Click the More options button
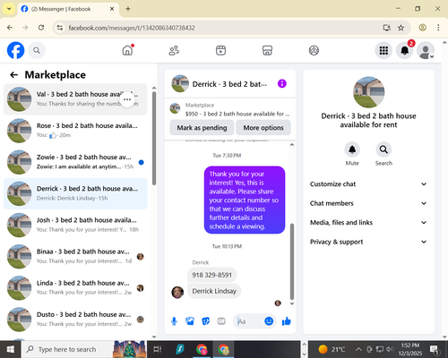448x358 pixels. 263,128
